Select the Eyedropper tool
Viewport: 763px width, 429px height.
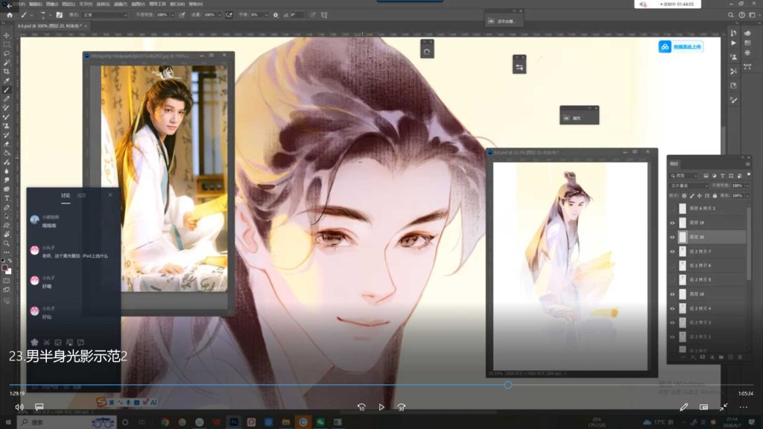[x=6, y=80]
